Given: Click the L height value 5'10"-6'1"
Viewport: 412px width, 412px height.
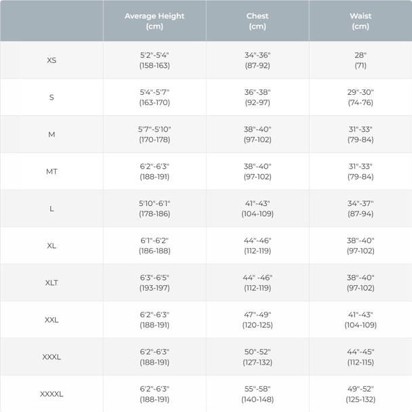Looking at the screenshot, I should click(154, 203).
